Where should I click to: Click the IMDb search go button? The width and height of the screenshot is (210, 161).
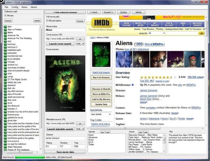pos(201,33)
